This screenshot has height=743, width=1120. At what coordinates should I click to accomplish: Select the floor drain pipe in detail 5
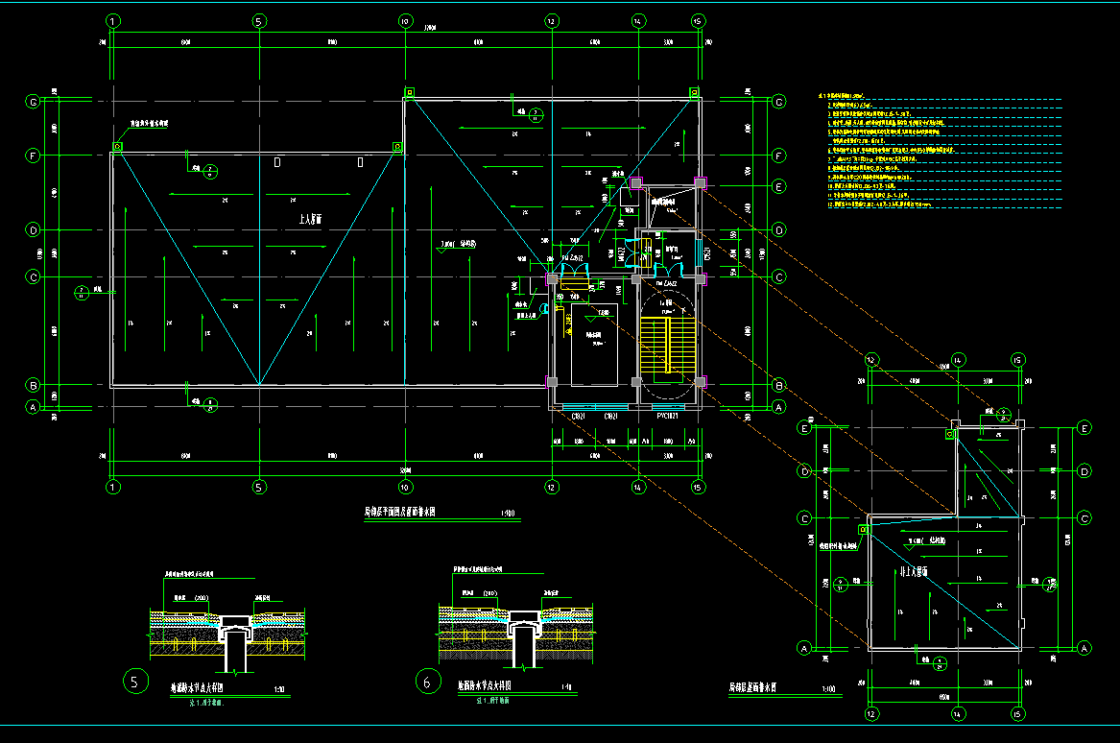pyautogui.click(x=236, y=648)
